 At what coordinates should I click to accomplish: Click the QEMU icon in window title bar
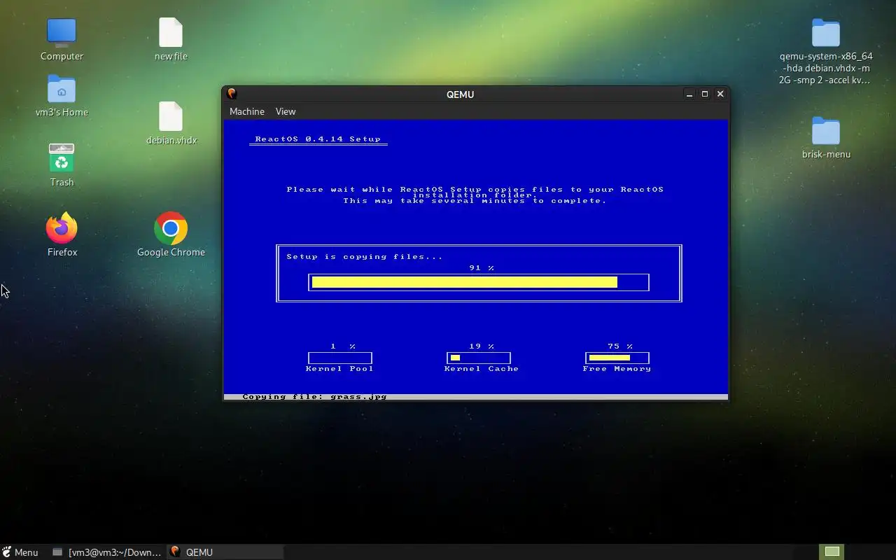(232, 94)
